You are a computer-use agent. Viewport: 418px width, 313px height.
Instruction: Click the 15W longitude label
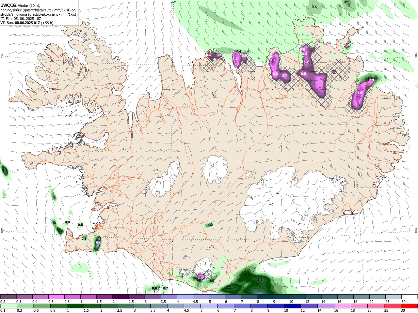(x=346, y=2)
